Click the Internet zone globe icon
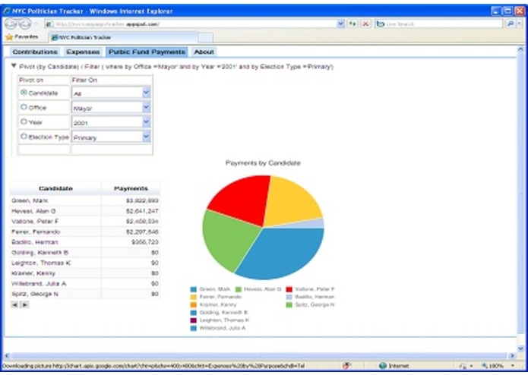 click(383, 366)
